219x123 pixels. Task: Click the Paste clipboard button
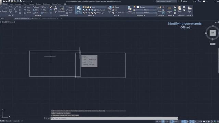click(x=180, y=9)
